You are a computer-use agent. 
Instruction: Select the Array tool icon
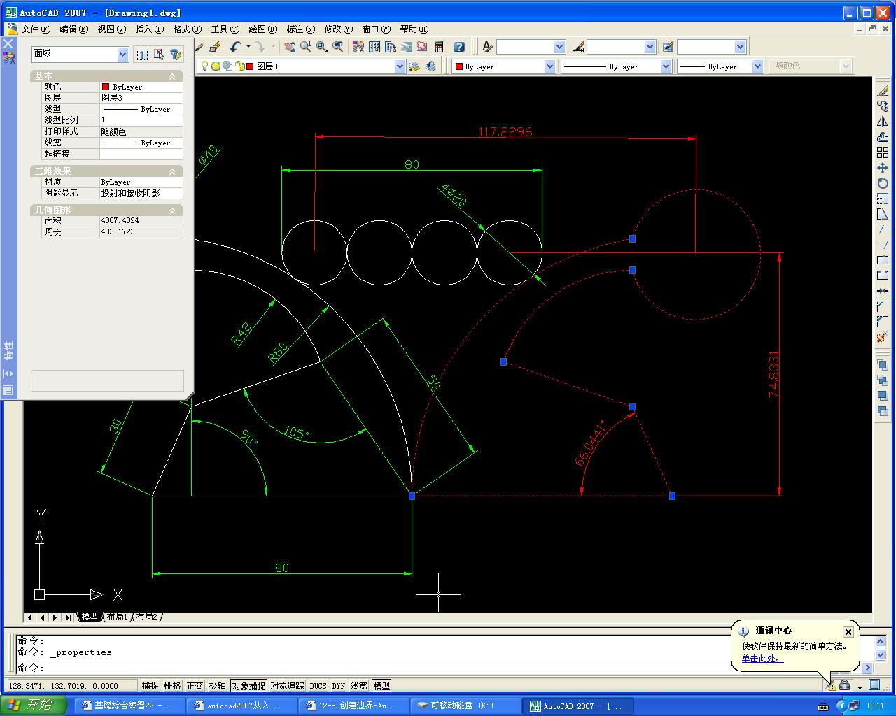882,152
